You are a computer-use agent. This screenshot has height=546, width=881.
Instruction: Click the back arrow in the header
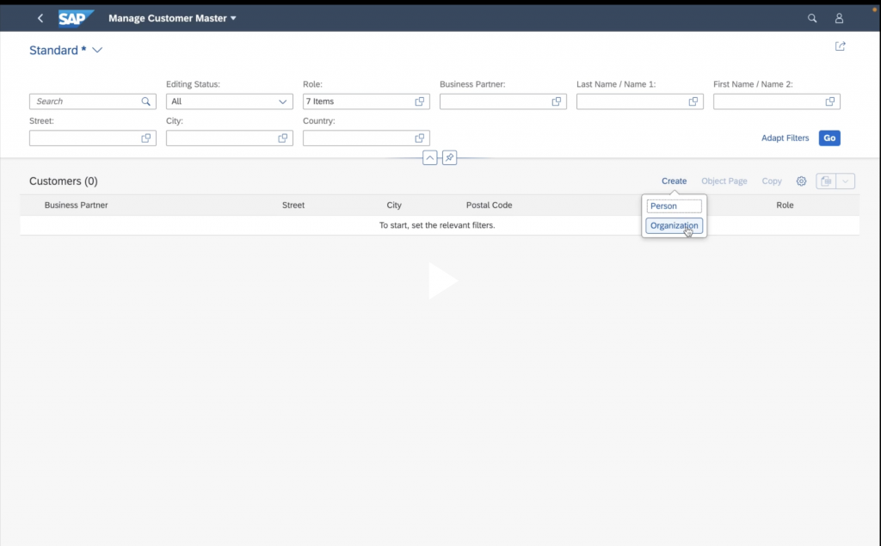[40, 18]
